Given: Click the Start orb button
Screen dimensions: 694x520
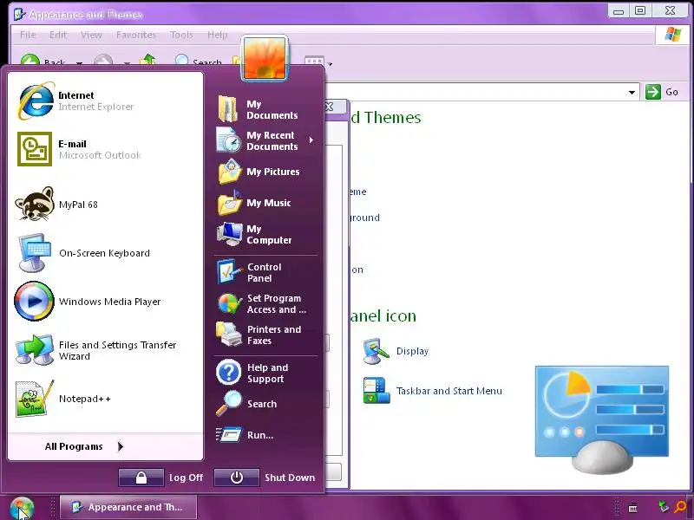Looking at the screenshot, I should 22,508.
